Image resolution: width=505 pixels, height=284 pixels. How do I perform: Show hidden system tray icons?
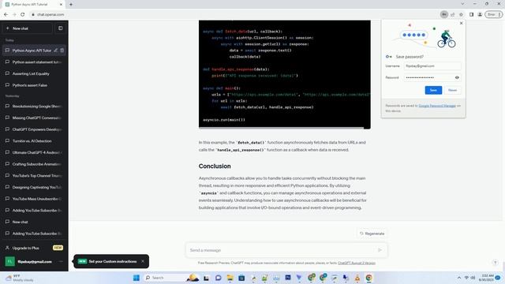click(x=459, y=278)
